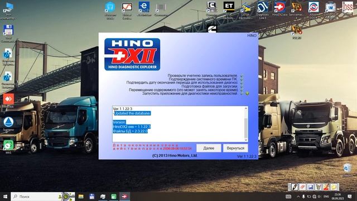357x201 pixels.
Task: Open the HinoDX2.exe desktop shortcut
Action: tap(279, 9)
